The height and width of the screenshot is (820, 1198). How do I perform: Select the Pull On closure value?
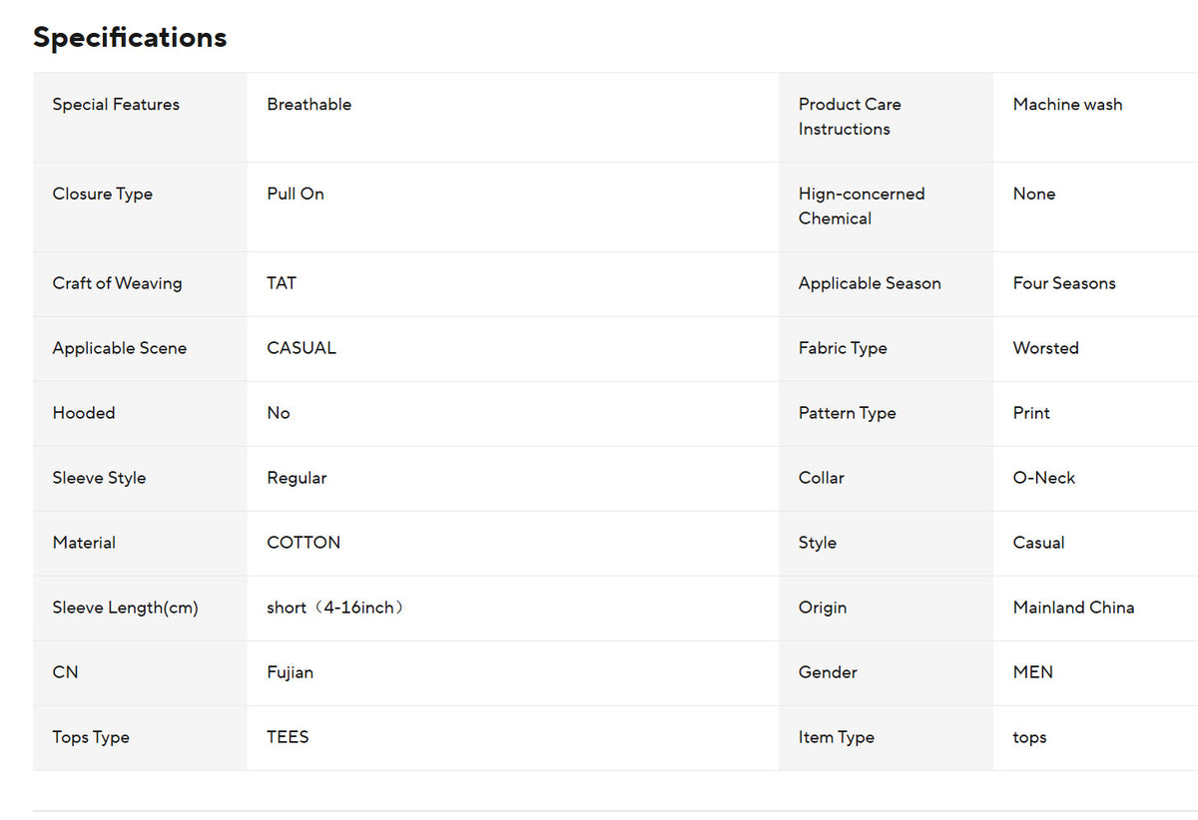296,194
